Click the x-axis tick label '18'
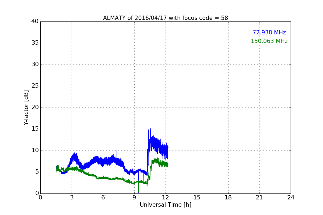 [x=228, y=198]
